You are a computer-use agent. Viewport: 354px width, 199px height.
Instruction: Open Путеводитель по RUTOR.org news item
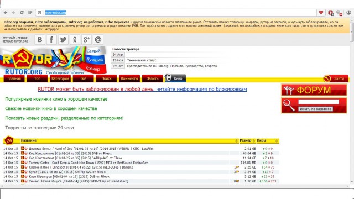point(172,66)
